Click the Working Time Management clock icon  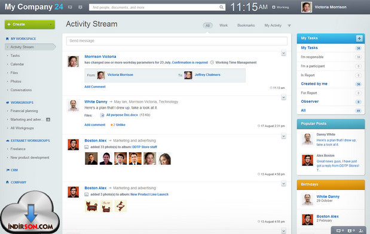[x=212, y=63]
